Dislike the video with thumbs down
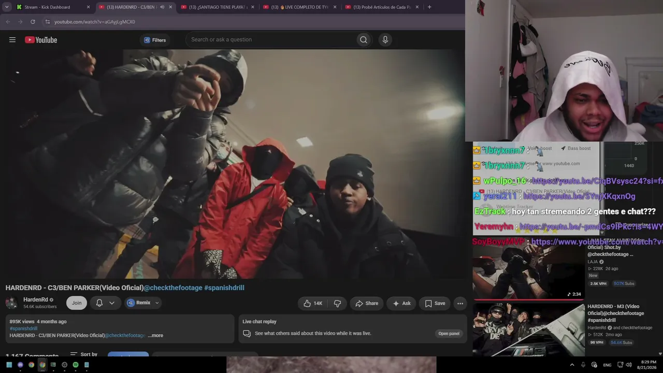Viewport: 663px width, 373px height. point(337,304)
